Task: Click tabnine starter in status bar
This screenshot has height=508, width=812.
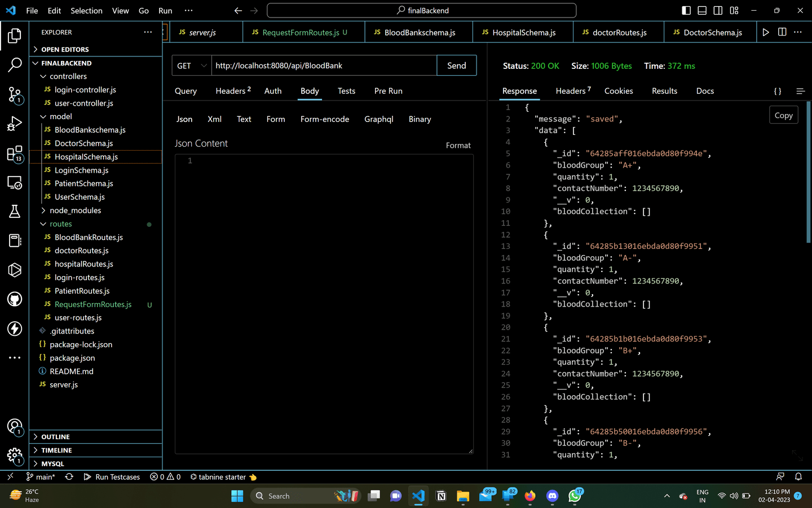Action: point(223,477)
